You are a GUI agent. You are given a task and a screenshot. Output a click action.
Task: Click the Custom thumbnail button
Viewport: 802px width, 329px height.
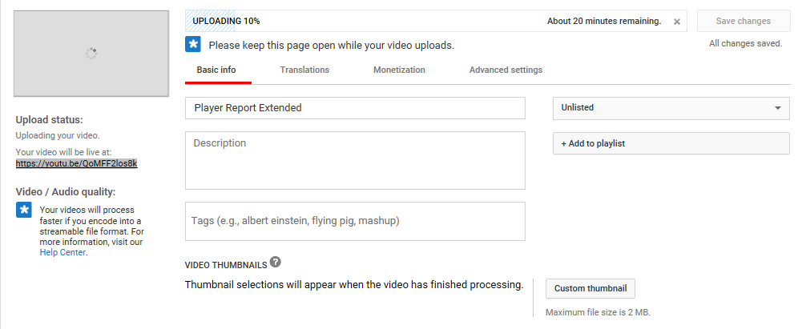[x=590, y=289]
